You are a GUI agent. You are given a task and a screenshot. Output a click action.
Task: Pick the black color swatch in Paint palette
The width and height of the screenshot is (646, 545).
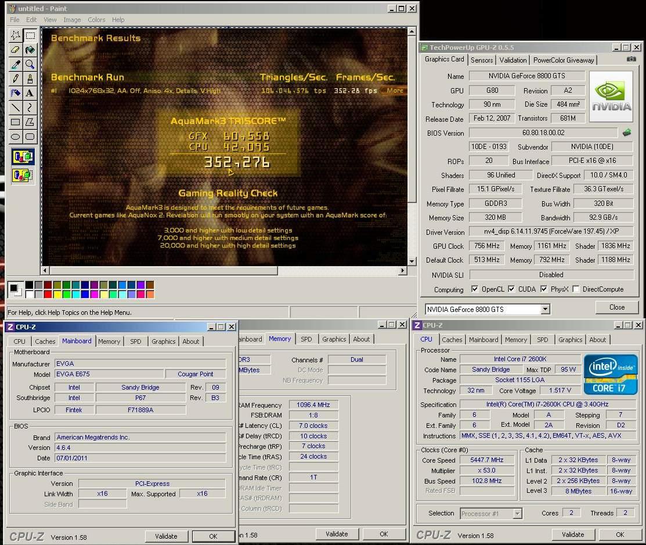click(x=29, y=285)
